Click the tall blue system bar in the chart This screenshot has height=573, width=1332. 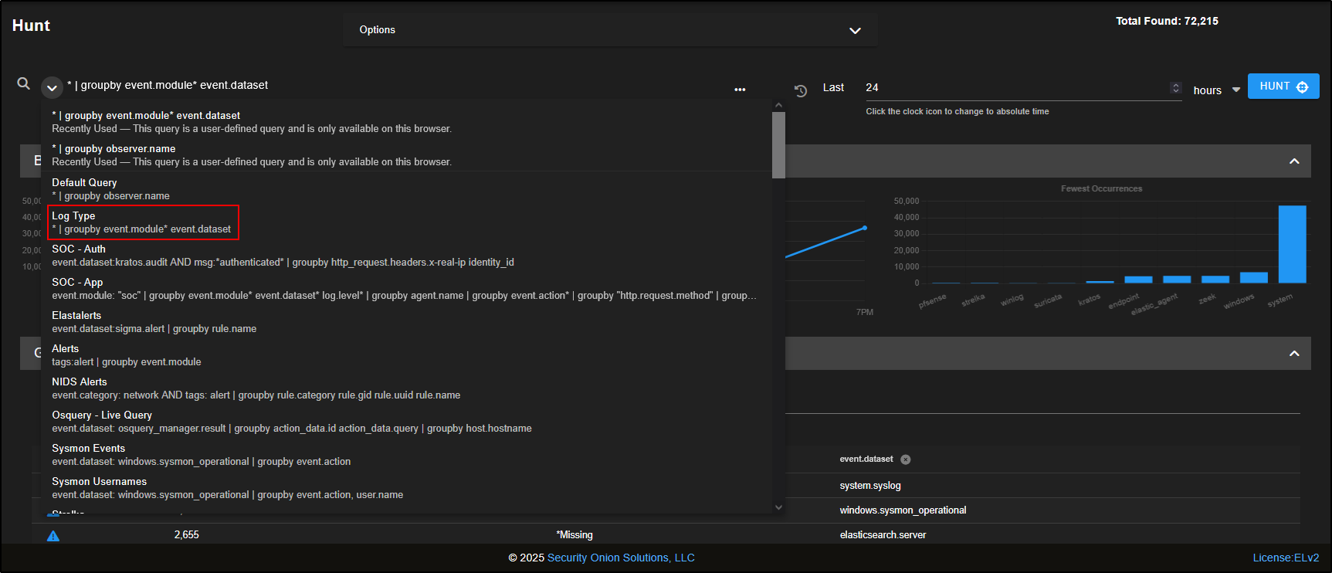click(1292, 244)
